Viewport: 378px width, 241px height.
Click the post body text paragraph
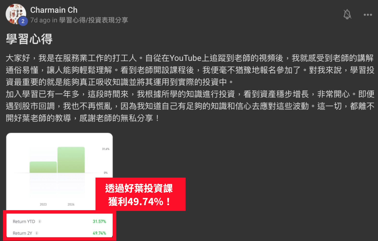click(190, 88)
